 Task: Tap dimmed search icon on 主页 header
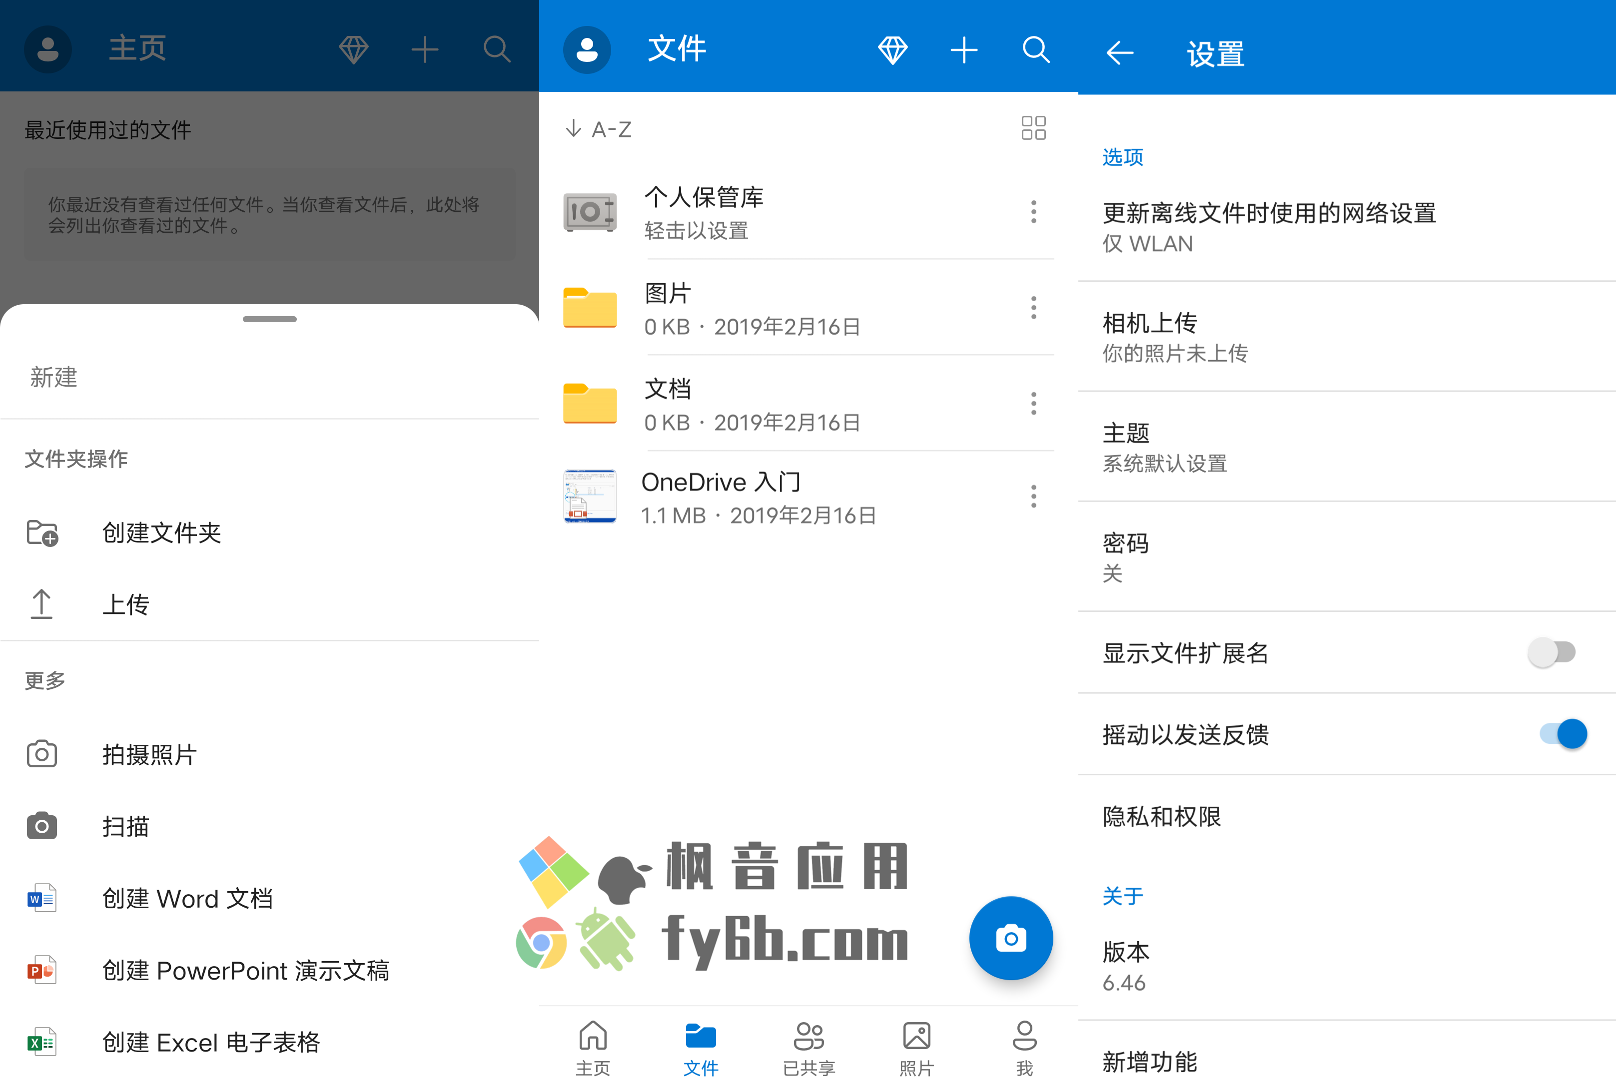click(497, 49)
